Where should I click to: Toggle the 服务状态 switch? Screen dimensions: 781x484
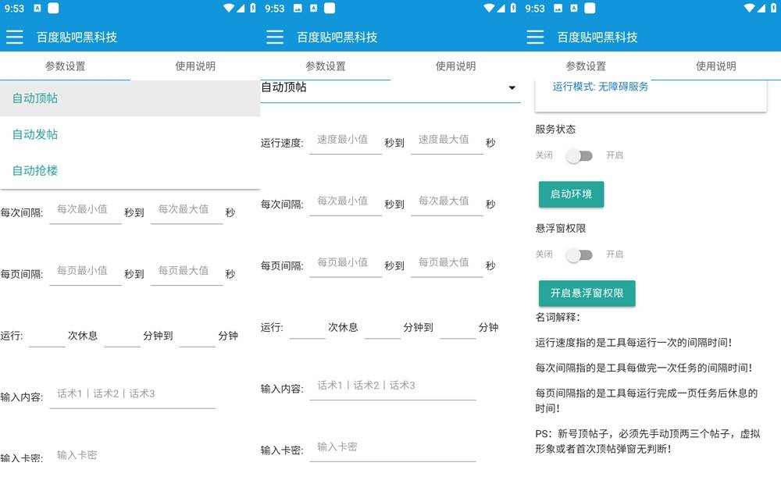(580, 155)
